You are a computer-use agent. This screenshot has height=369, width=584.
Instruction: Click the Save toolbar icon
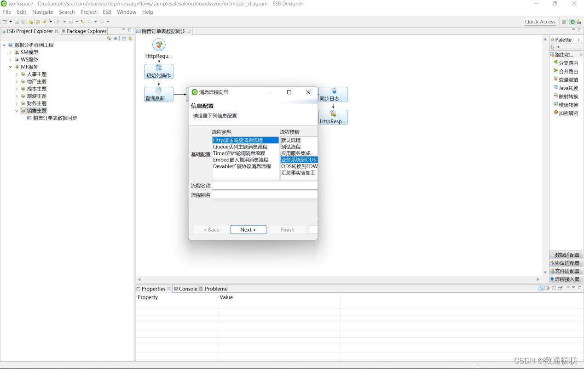[x=17, y=22]
